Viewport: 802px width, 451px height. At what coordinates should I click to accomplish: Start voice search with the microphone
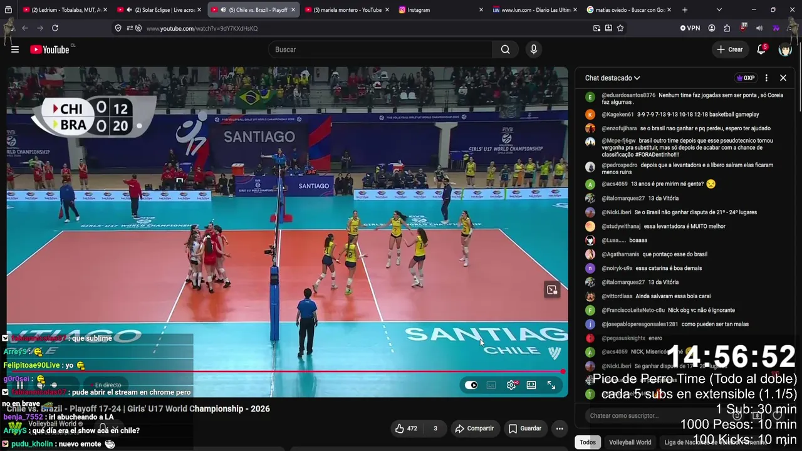534,49
